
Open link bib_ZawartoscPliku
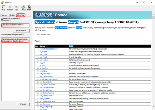click(46, 76)
